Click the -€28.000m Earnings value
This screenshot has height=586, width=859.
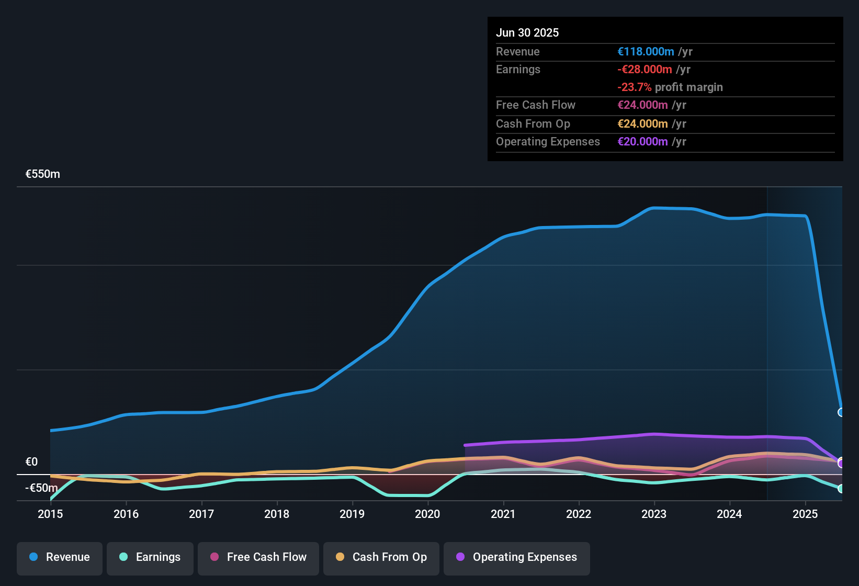[x=646, y=69]
